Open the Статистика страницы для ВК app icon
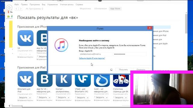This screenshot has height=108, width=193. click(121, 80)
